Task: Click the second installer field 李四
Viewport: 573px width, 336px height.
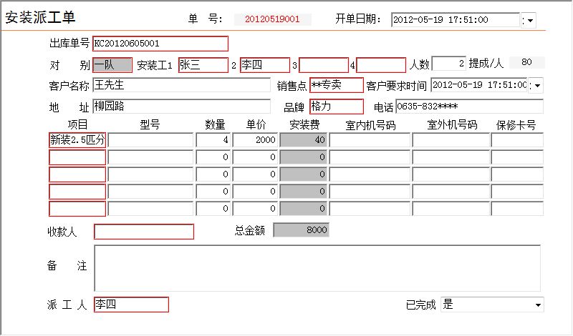Action: point(261,65)
